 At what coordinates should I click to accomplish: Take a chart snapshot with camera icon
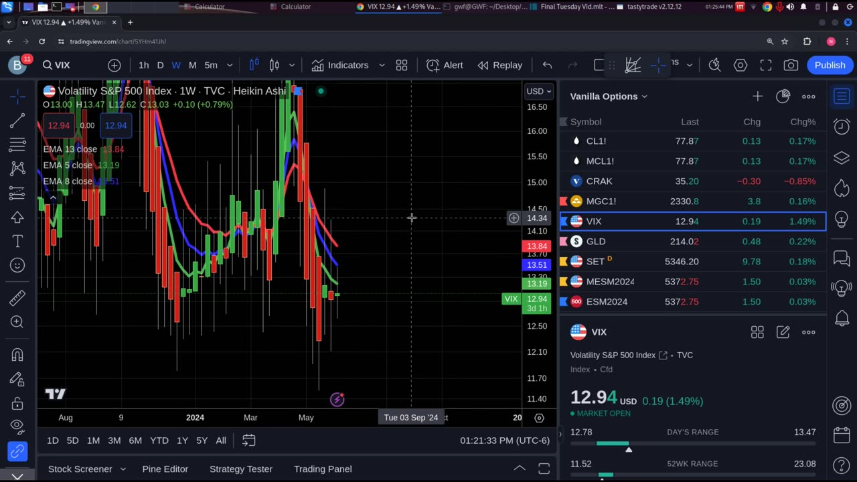791,65
